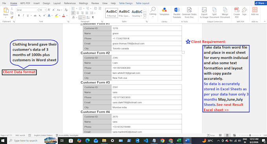
Task: Switch to the References tab
Action: [x=70, y=3]
